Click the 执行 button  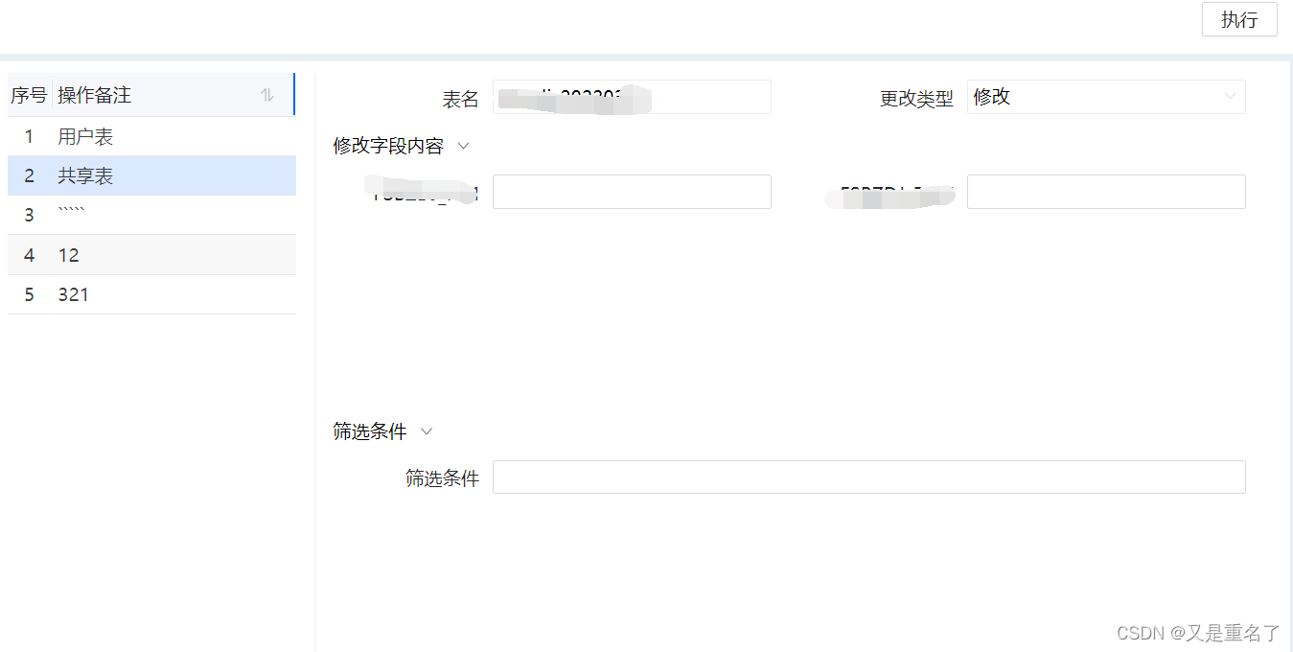pyautogui.click(x=1239, y=19)
